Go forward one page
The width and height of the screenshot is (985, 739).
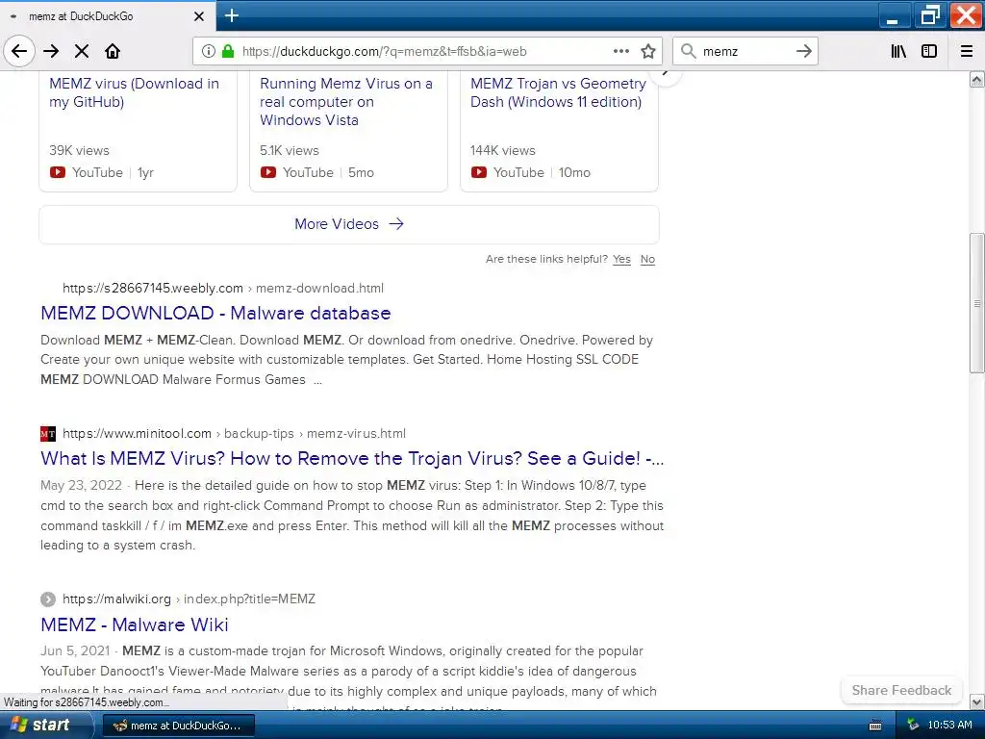pyautogui.click(x=52, y=51)
